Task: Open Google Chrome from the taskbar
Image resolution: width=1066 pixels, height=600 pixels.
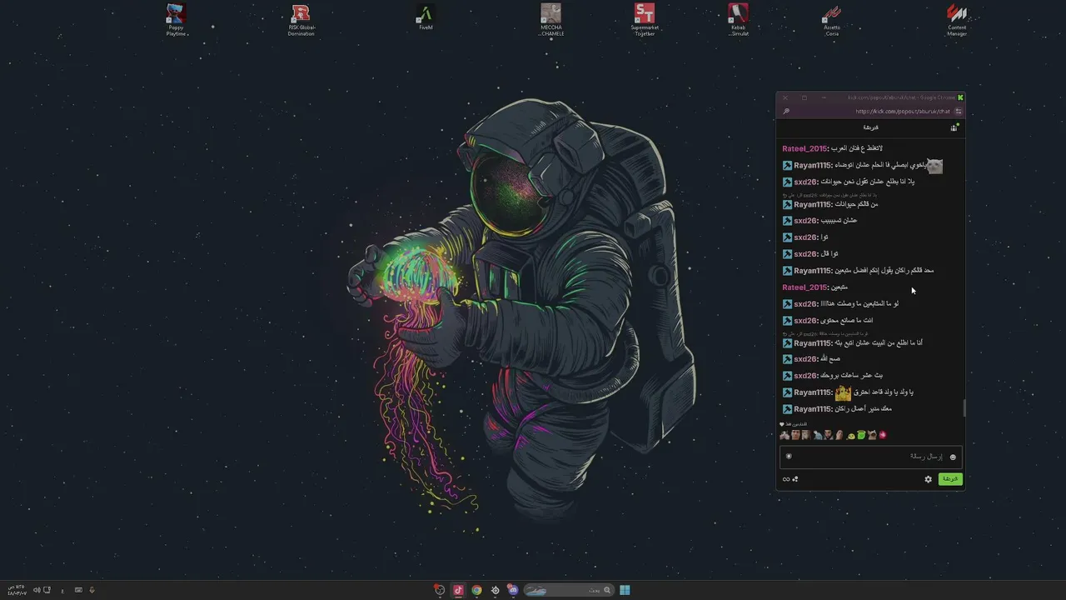Action: pyautogui.click(x=476, y=590)
